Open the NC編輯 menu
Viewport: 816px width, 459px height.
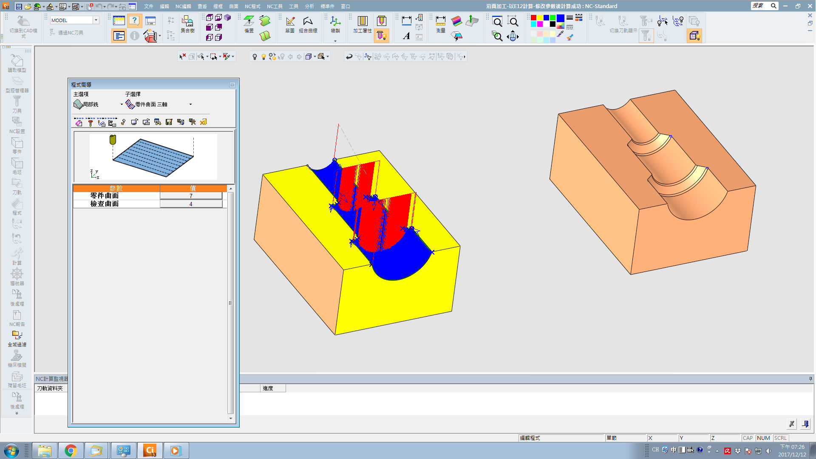pos(183,6)
